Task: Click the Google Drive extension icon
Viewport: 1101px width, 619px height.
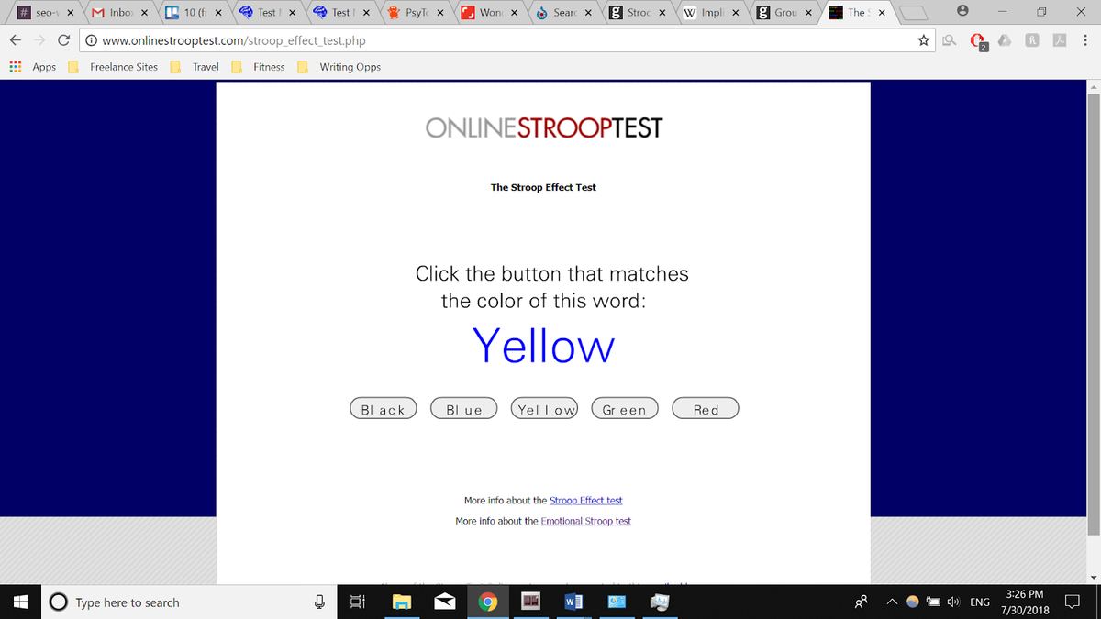Action: point(1006,41)
